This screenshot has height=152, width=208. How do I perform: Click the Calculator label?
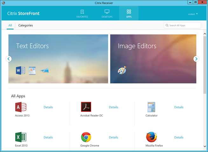point(151,116)
